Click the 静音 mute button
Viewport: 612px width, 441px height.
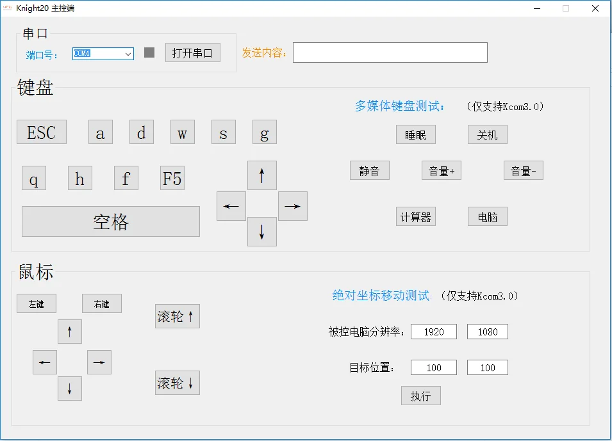click(x=370, y=170)
